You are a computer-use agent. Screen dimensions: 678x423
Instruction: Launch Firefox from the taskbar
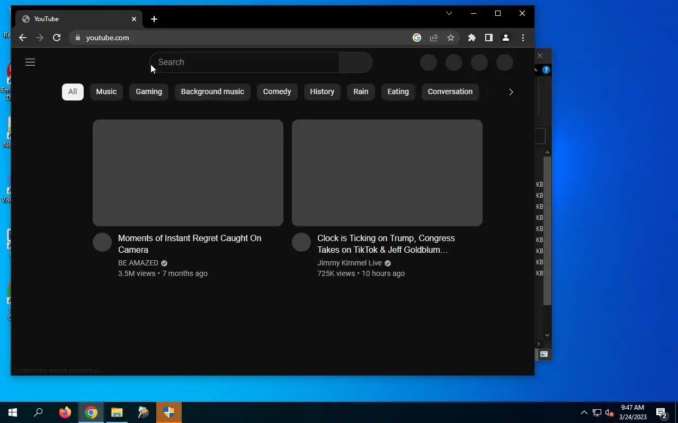click(x=65, y=412)
